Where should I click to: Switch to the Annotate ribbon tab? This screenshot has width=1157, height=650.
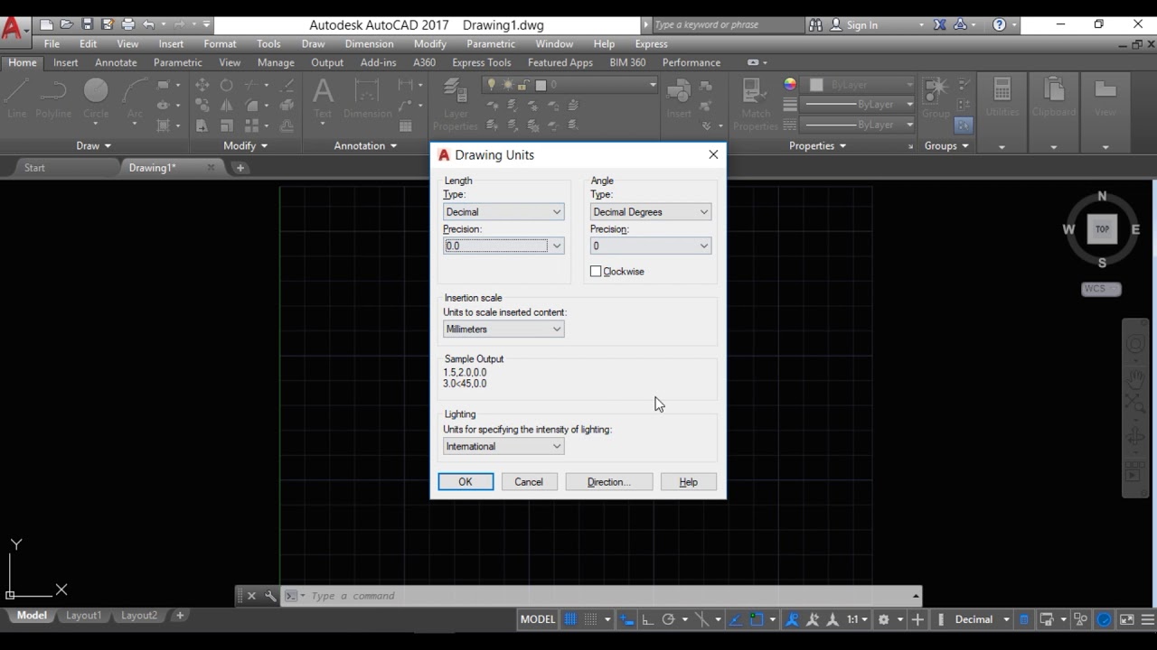coord(116,62)
